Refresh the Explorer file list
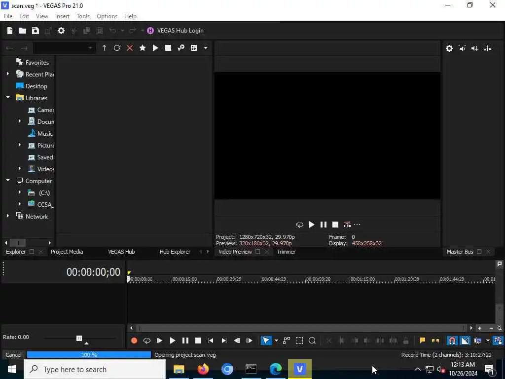505x379 pixels. pyautogui.click(x=117, y=48)
